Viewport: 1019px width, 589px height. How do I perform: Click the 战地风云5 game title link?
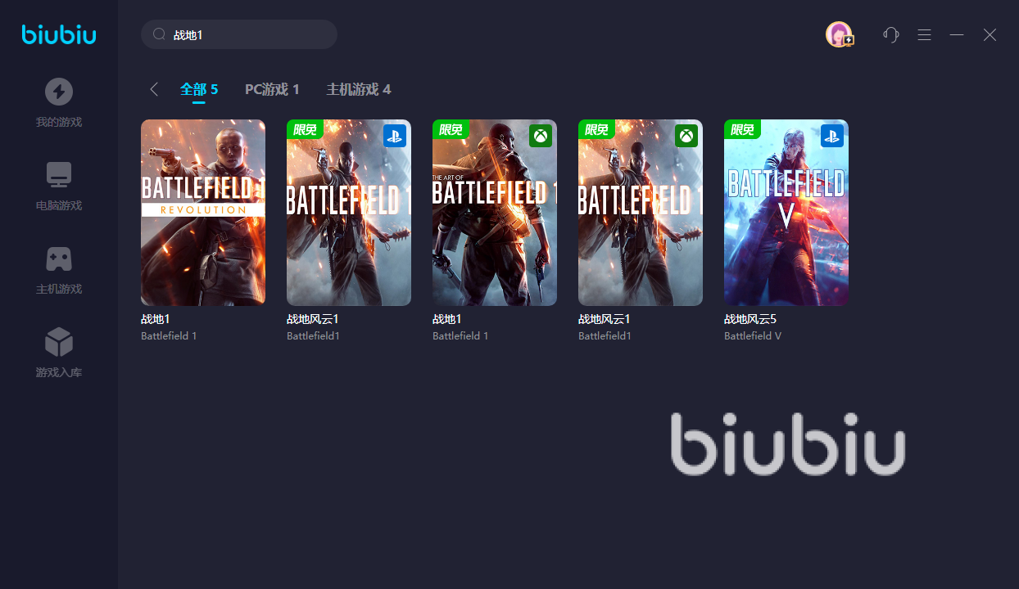[750, 319]
